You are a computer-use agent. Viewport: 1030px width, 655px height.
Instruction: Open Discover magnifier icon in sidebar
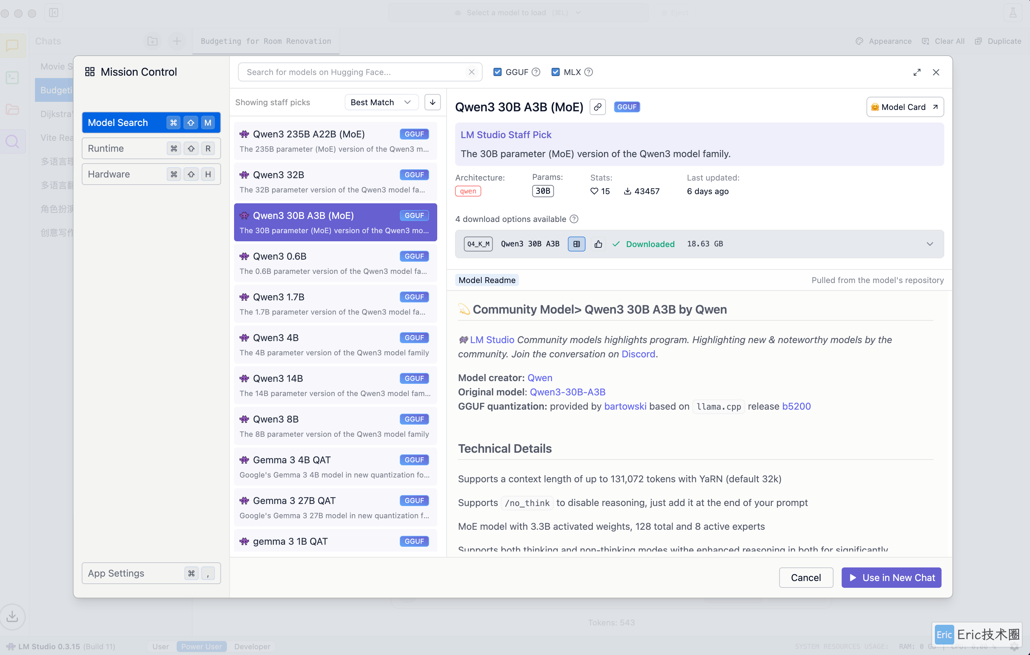click(13, 141)
